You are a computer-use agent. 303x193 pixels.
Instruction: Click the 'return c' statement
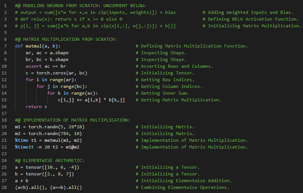36,107
